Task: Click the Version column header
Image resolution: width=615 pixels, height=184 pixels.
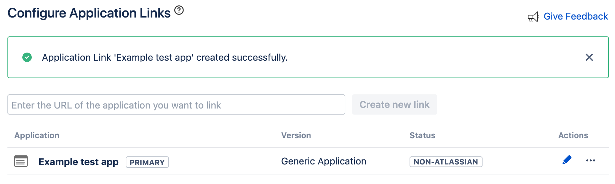Action: click(296, 135)
